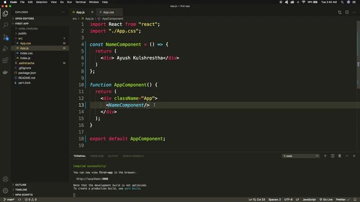Click Spaces: 2 indentation in status bar
The width and height of the screenshot is (360, 202).
[x=274, y=200]
